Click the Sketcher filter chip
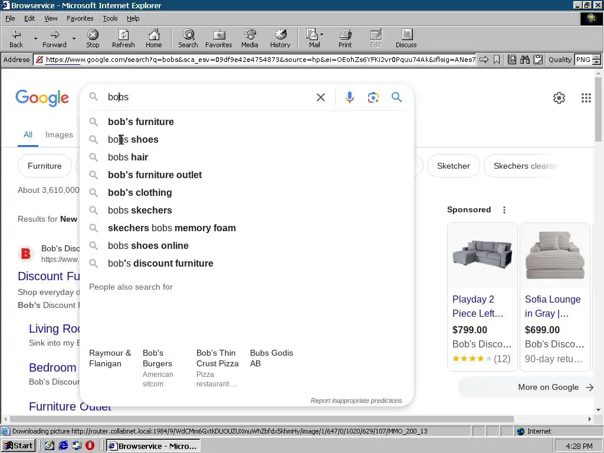The width and height of the screenshot is (604, 453). pos(454,166)
